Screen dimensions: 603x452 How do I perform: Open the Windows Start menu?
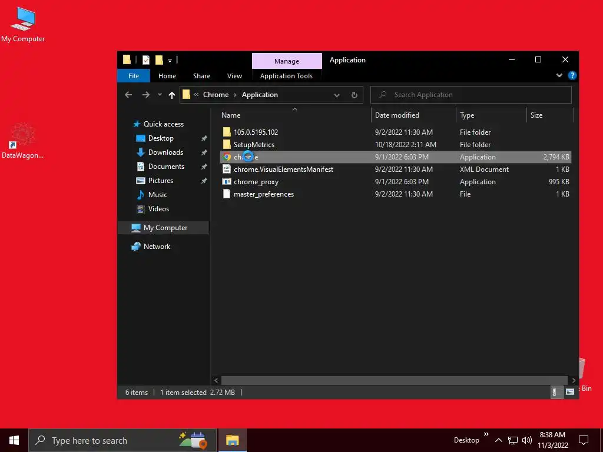[14, 440]
